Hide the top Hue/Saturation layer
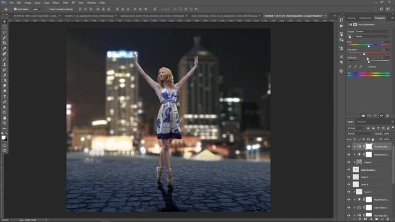The image size is (395, 222). point(349,147)
